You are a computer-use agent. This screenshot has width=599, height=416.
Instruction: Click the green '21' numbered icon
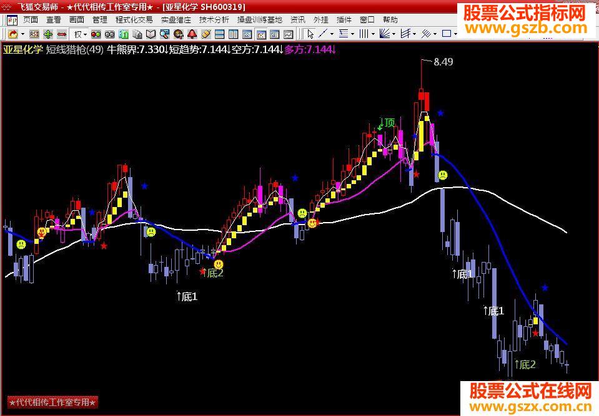coord(124,34)
